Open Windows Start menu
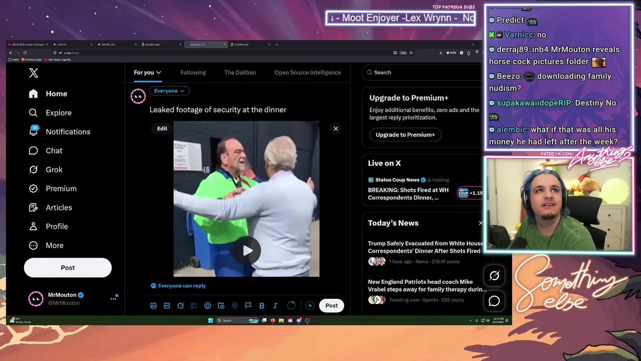This screenshot has width=641, height=361. [x=210, y=320]
